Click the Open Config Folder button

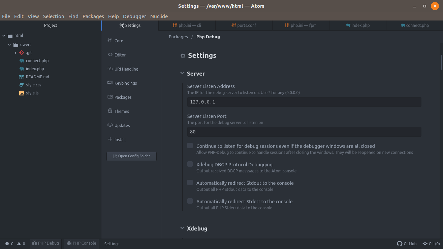coord(131,156)
